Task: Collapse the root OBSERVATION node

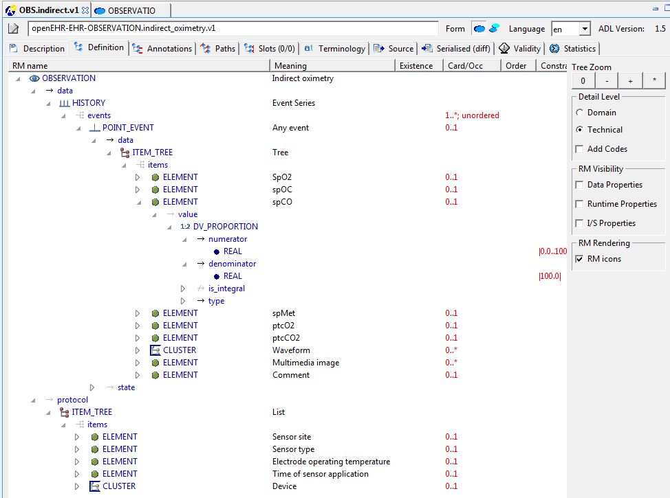Action: [18, 79]
